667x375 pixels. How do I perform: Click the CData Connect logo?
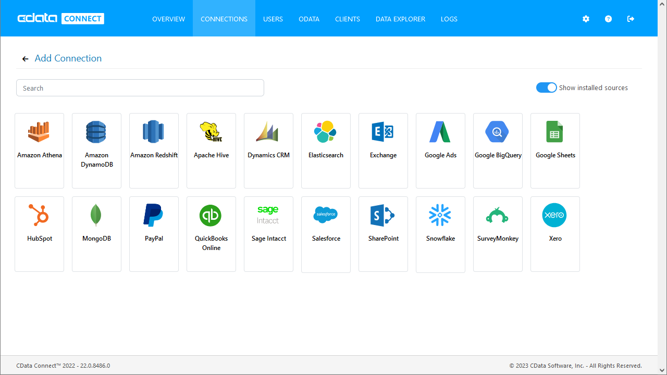(x=60, y=19)
